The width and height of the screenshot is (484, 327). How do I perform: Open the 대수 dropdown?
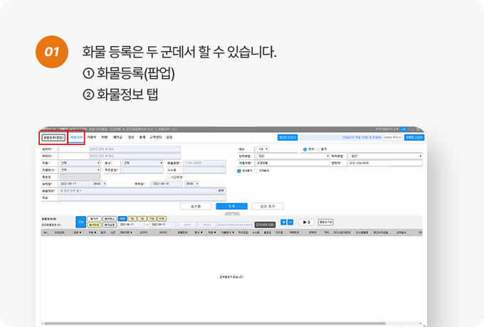coord(263,149)
